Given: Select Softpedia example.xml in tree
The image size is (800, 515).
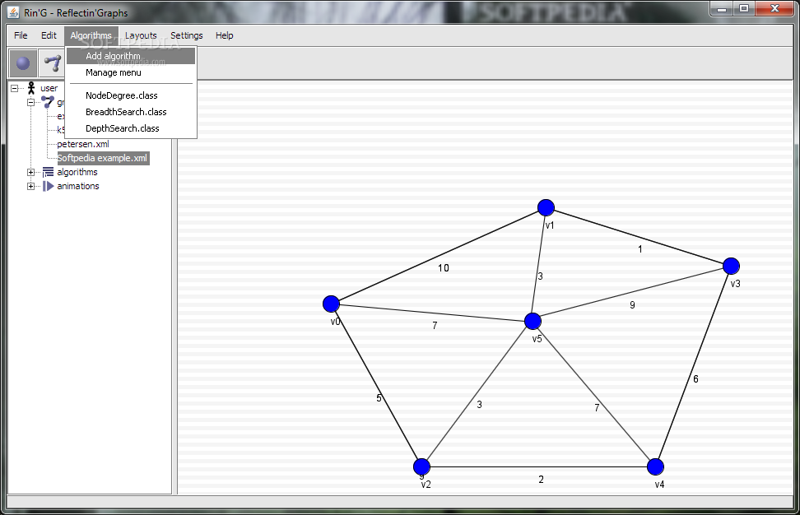Looking at the screenshot, I should point(103,158).
